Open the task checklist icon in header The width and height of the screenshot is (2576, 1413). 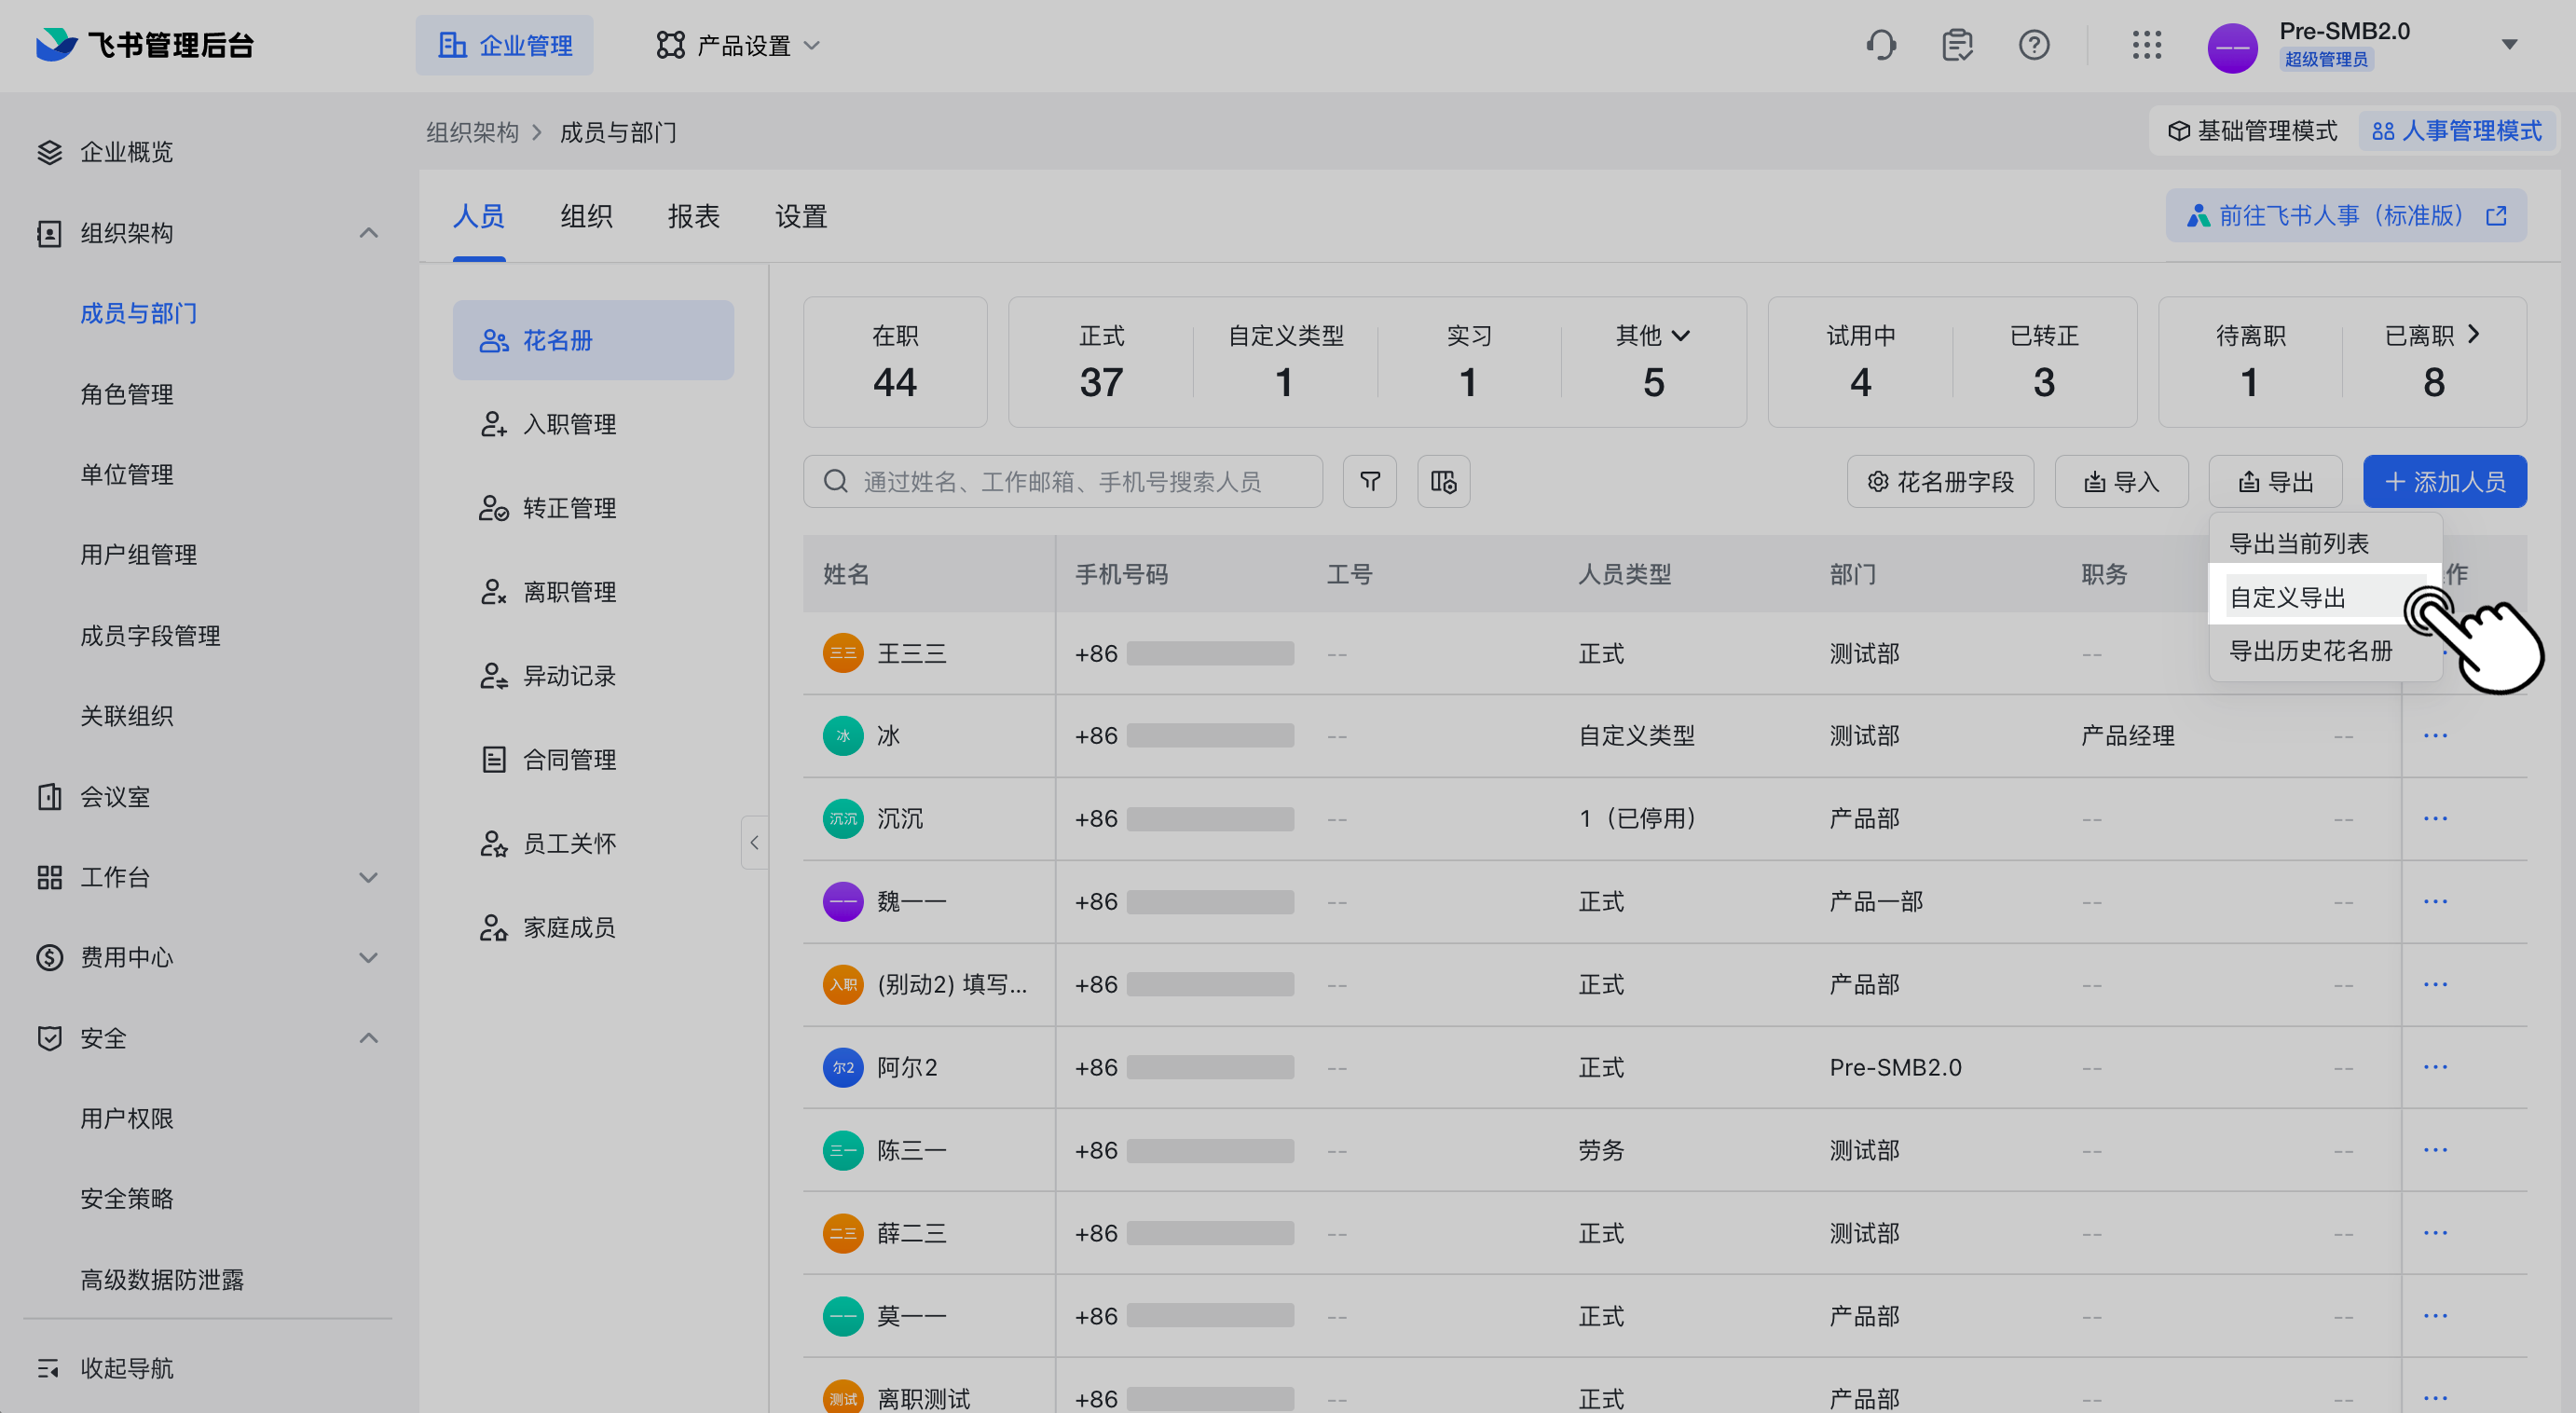pyautogui.click(x=1957, y=45)
